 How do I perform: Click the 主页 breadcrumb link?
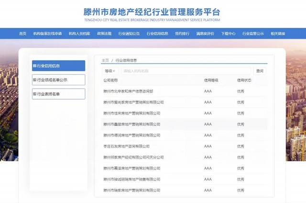pyautogui.click(x=105, y=61)
